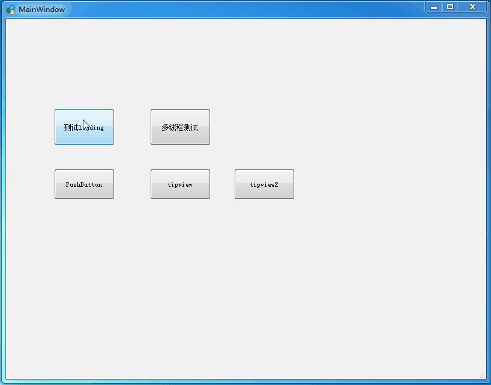Start the 多线程测试 button
This screenshot has height=385, width=491.
(180, 127)
